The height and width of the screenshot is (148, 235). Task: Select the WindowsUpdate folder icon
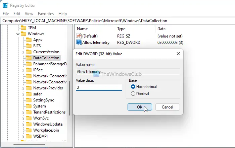[29, 124]
